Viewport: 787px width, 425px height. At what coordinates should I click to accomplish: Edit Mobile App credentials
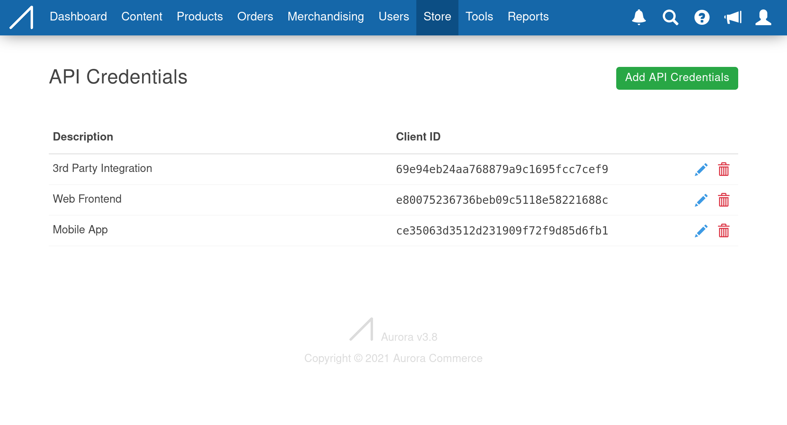pyautogui.click(x=701, y=231)
